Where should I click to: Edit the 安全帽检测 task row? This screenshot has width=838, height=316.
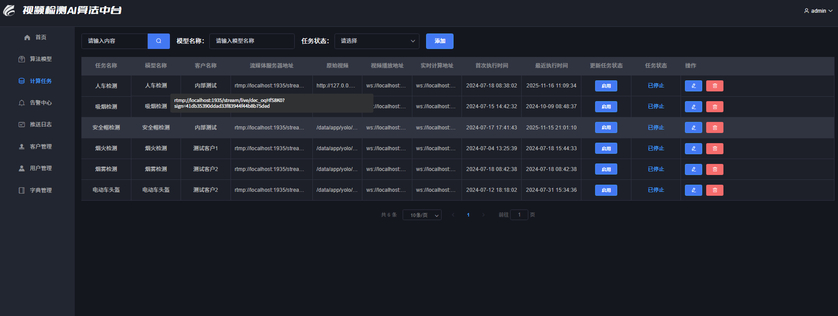(x=693, y=127)
